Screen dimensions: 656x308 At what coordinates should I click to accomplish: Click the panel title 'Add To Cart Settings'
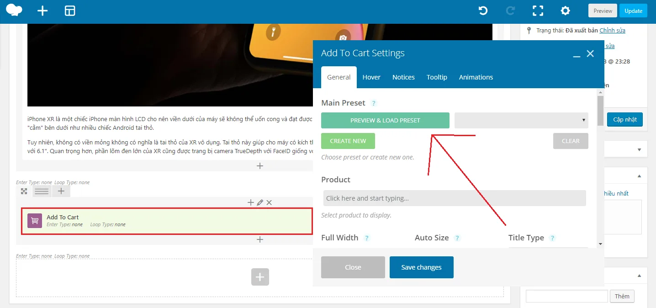(363, 53)
